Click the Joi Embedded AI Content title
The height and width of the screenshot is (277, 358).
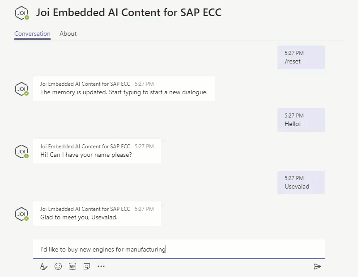(129, 13)
